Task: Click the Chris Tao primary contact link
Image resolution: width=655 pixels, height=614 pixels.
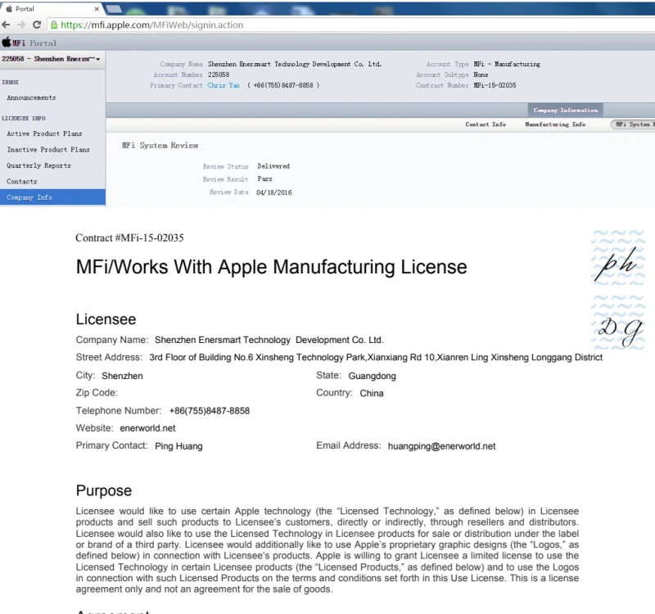Action: [x=223, y=85]
